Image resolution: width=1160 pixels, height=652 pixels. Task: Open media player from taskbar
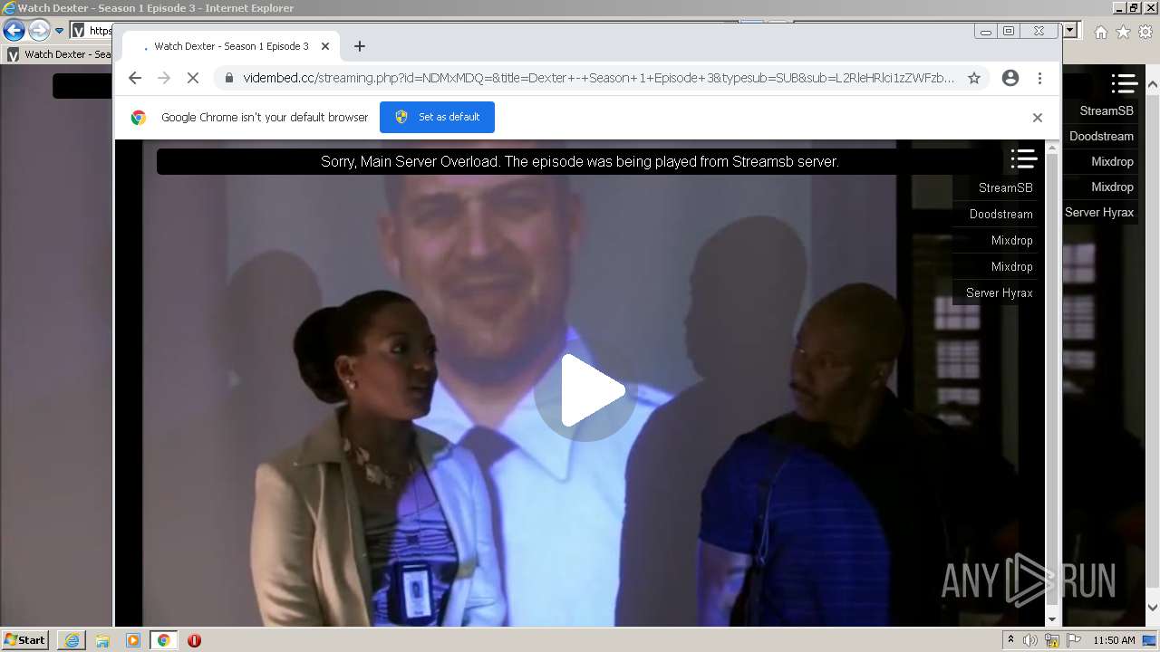(133, 640)
